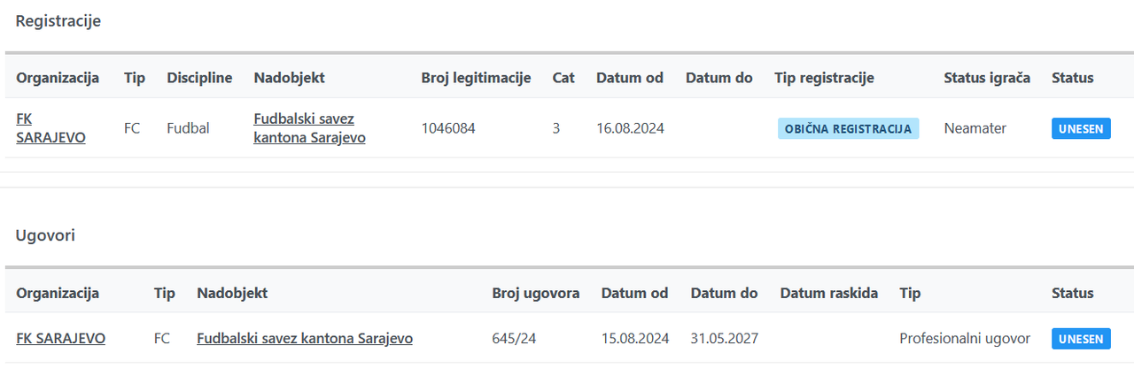Click UNESEN status badge in Registracije row
The height and width of the screenshot is (368, 1134).
(x=1080, y=128)
